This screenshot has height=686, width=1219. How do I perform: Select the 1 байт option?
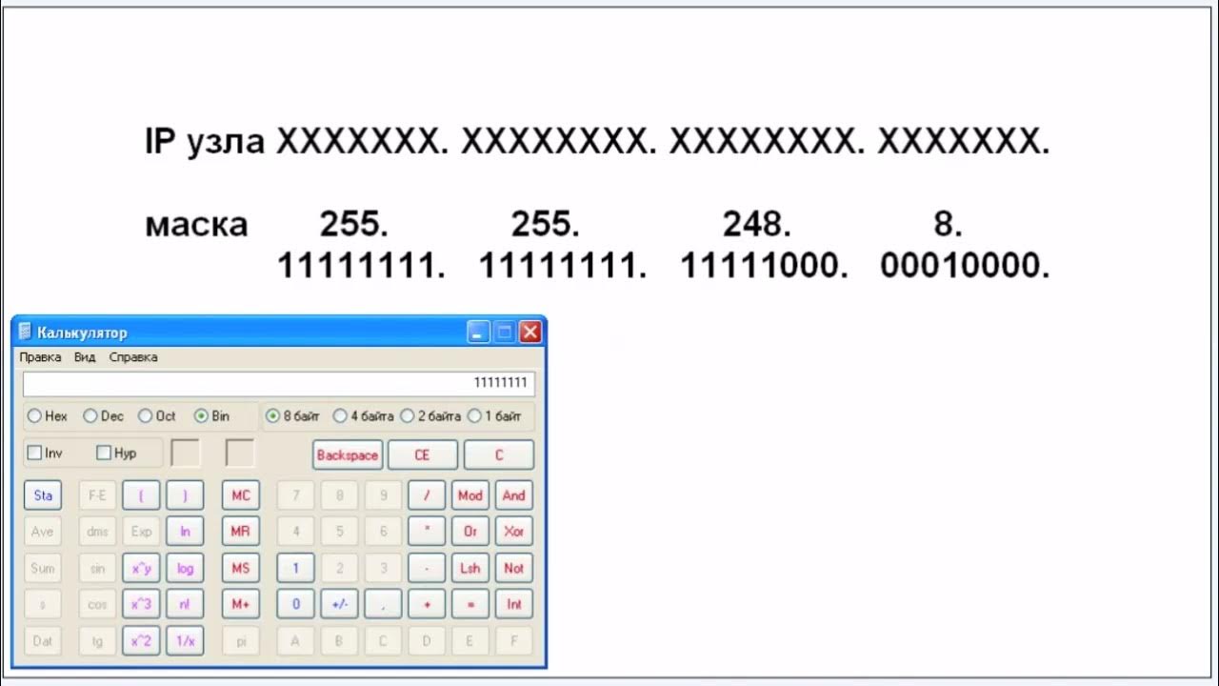pos(474,416)
